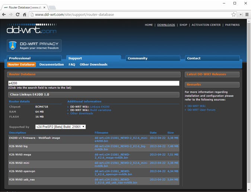Reload the page with the refresh icon
Screen dimensions: 251x192
click(18, 15)
